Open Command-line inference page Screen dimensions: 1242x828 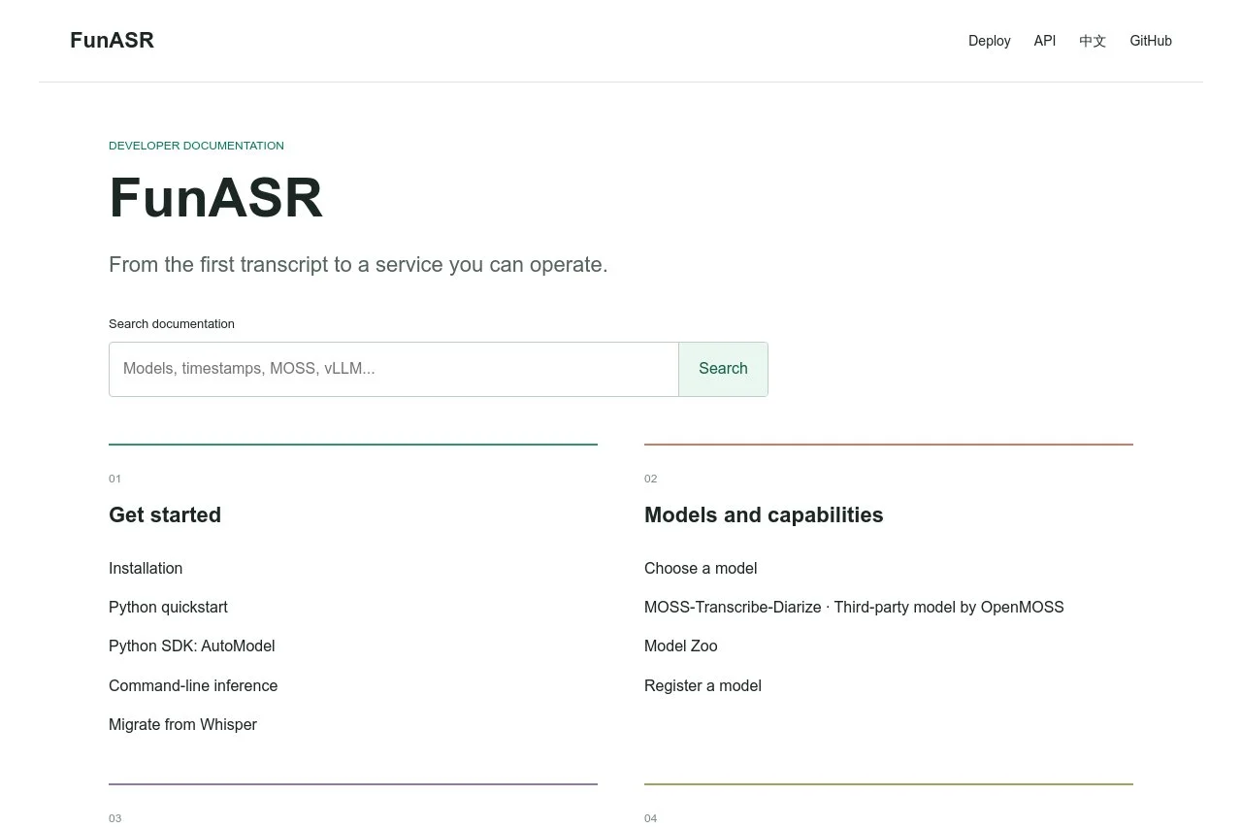coord(193,685)
